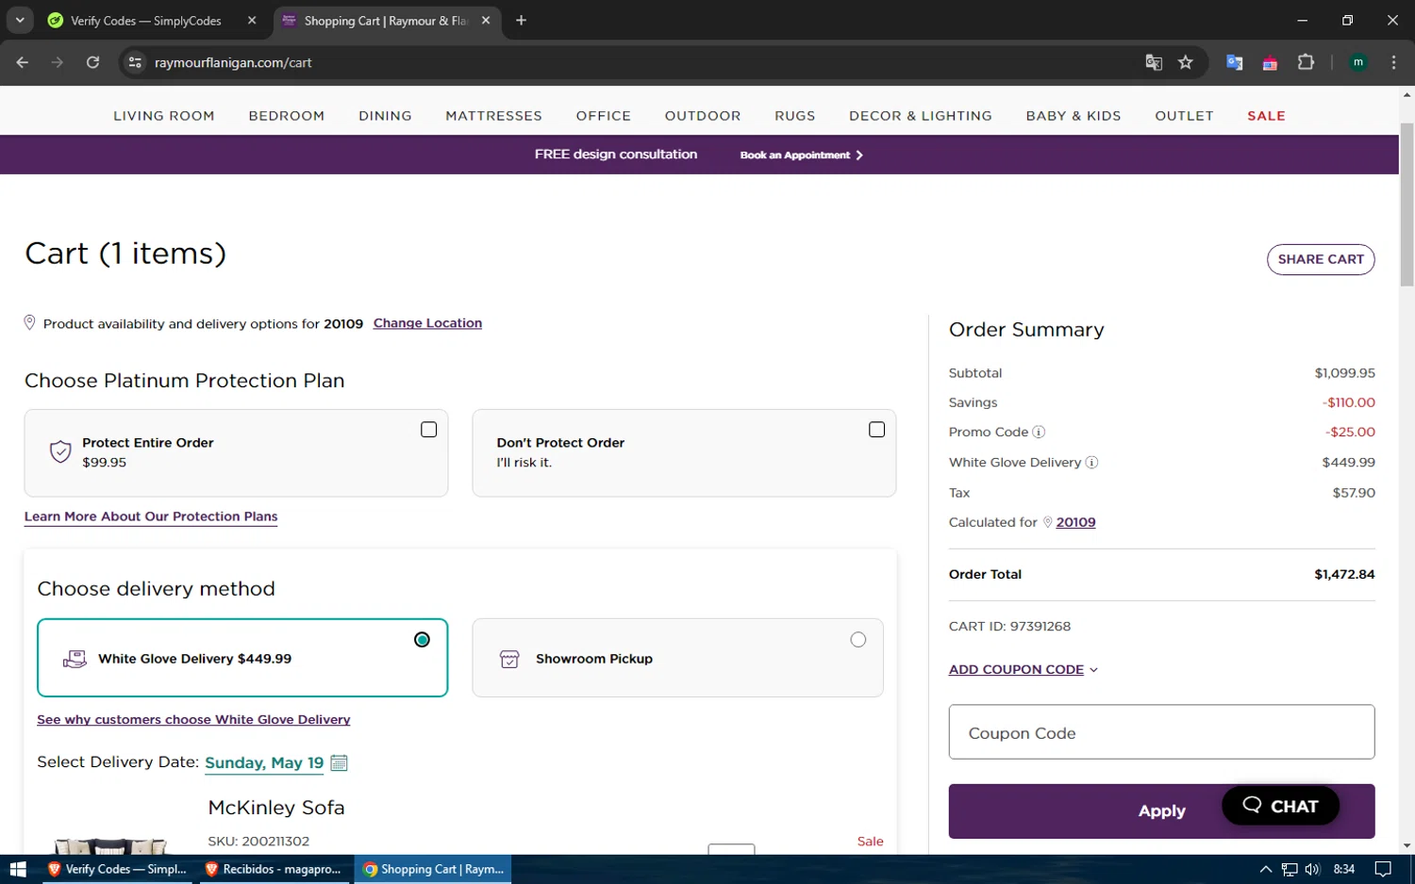The height and width of the screenshot is (884, 1415).
Task: Open Learn More About Our Protection Plans
Action: [151, 516]
